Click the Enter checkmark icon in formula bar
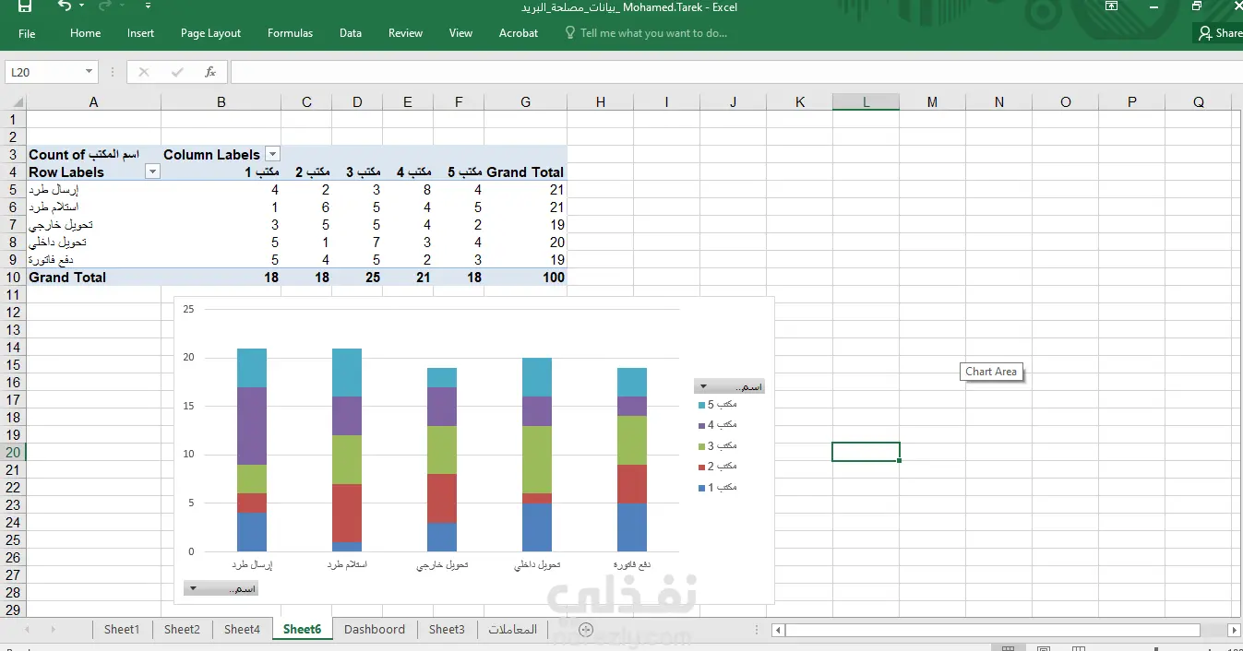 [177, 72]
